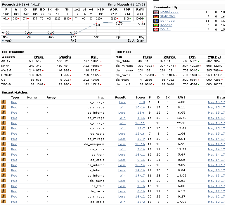Open the Win result link in the 3-16 row
The width and height of the screenshot is (227, 208).
click(122, 149)
